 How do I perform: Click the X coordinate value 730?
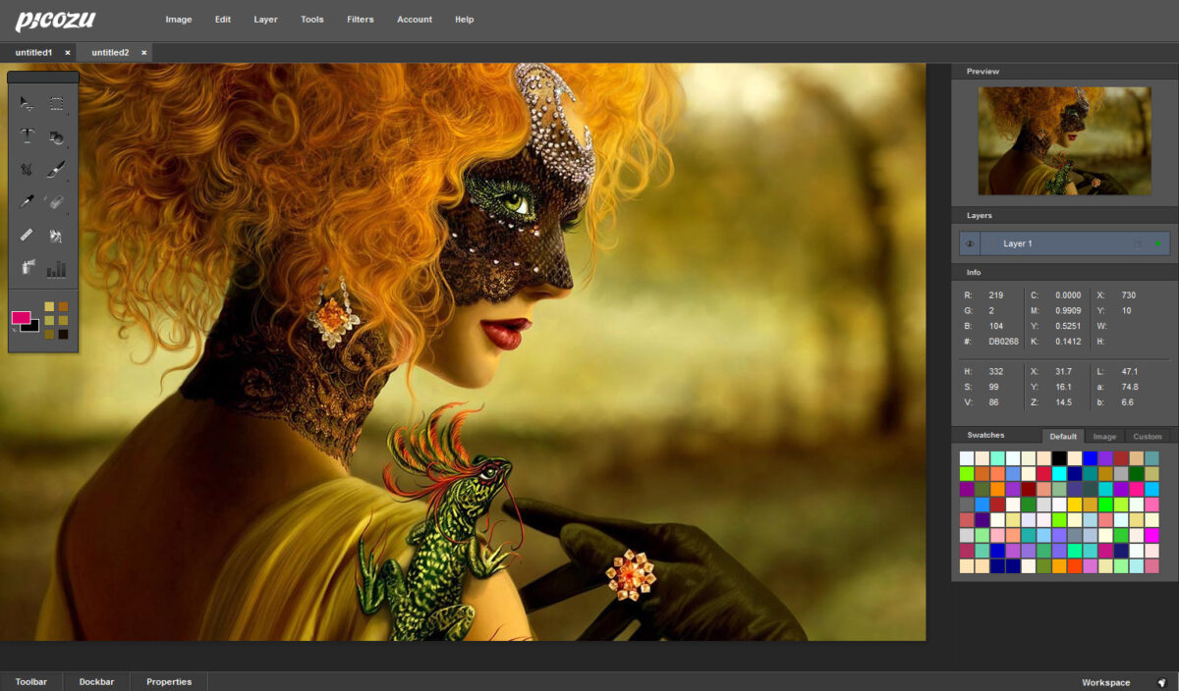(1128, 294)
